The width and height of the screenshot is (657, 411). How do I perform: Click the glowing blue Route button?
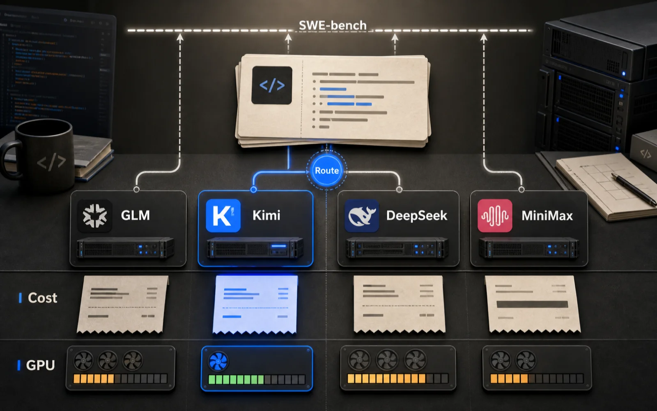click(x=327, y=170)
